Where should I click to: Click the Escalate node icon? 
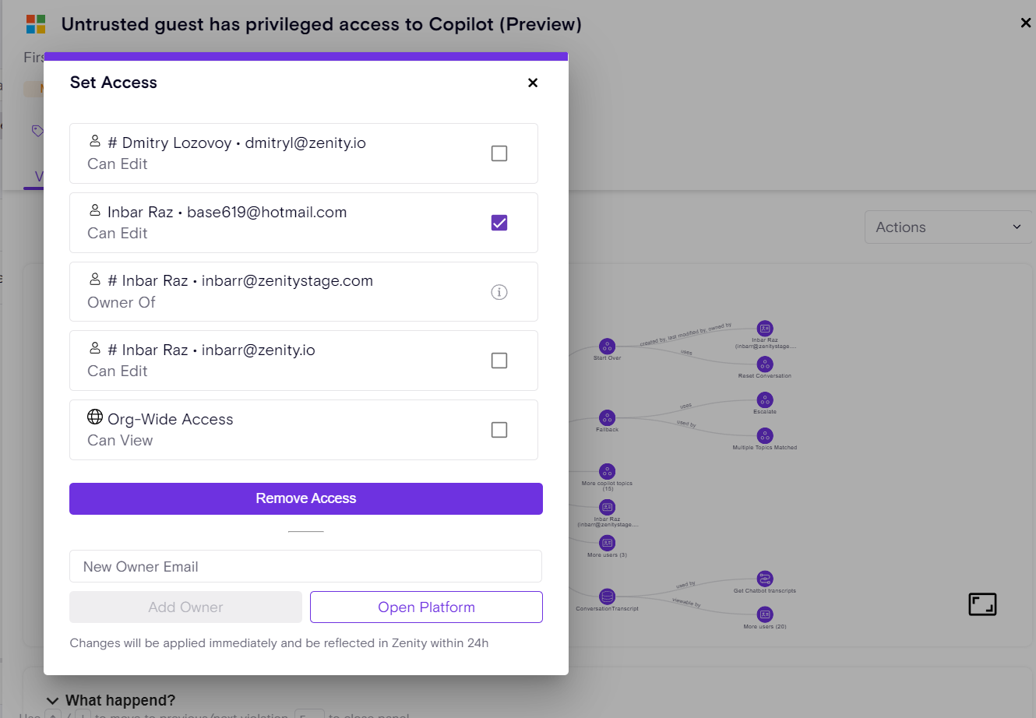point(765,400)
